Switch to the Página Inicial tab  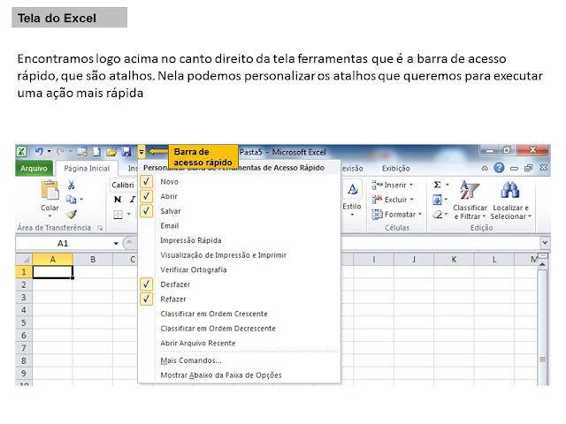(x=87, y=169)
